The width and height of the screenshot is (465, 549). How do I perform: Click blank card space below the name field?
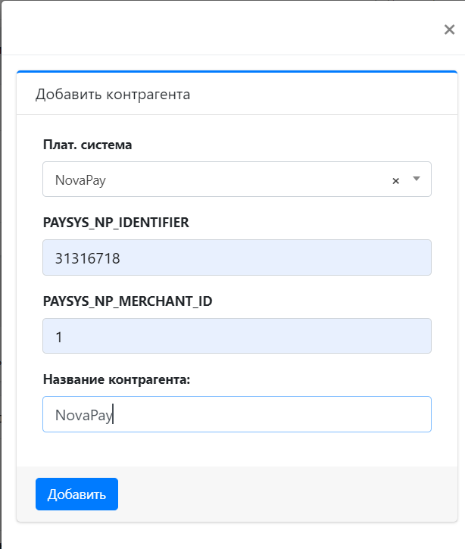[x=237, y=449]
